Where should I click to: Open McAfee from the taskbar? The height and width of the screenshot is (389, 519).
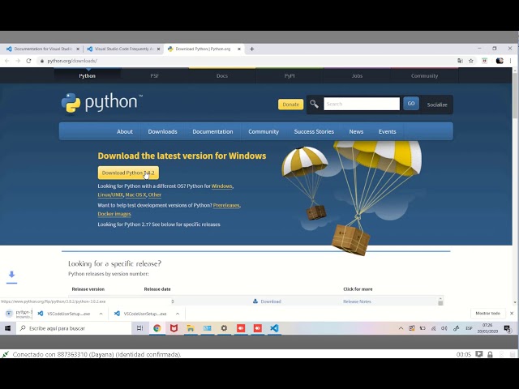click(174, 328)
